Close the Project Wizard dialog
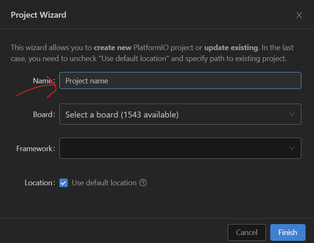Screen dimensions: 314x243 tap(299, 15)
